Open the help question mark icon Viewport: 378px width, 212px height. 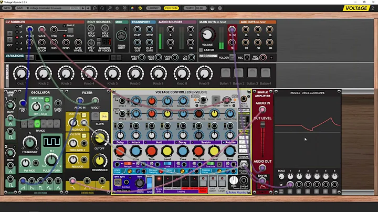[x=219, y=8]
